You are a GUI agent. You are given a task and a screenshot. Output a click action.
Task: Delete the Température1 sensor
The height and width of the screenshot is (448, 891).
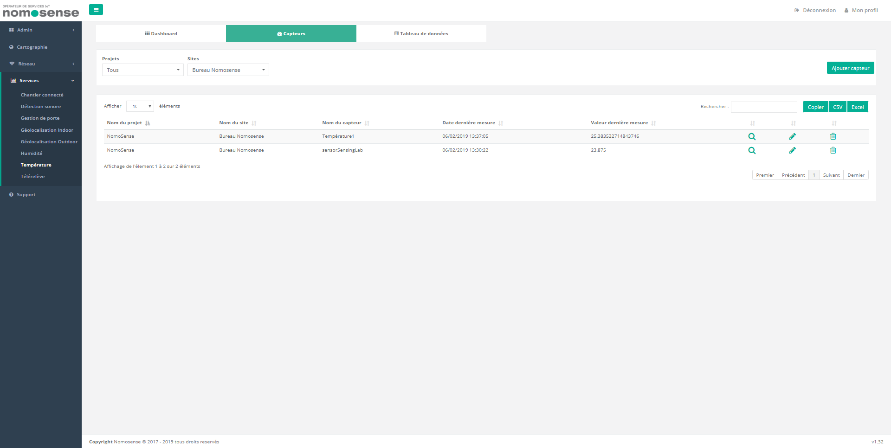[833, 137]
